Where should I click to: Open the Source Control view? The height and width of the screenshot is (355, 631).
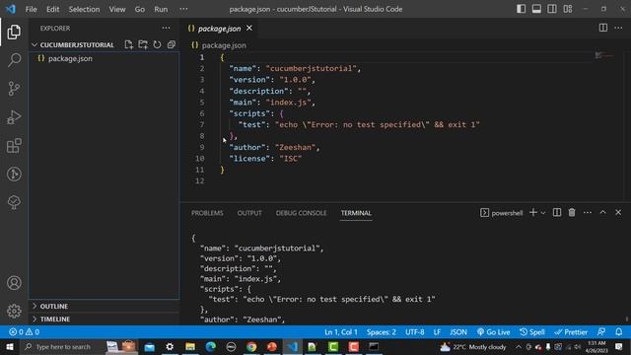[x=14, y=88]
